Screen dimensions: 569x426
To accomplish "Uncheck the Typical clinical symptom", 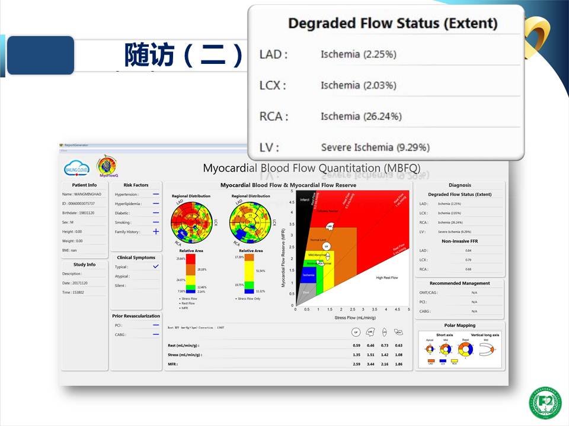I will [156, 266].
